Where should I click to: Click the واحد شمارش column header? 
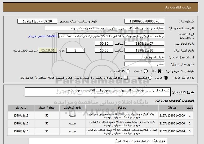coord(73,108)
